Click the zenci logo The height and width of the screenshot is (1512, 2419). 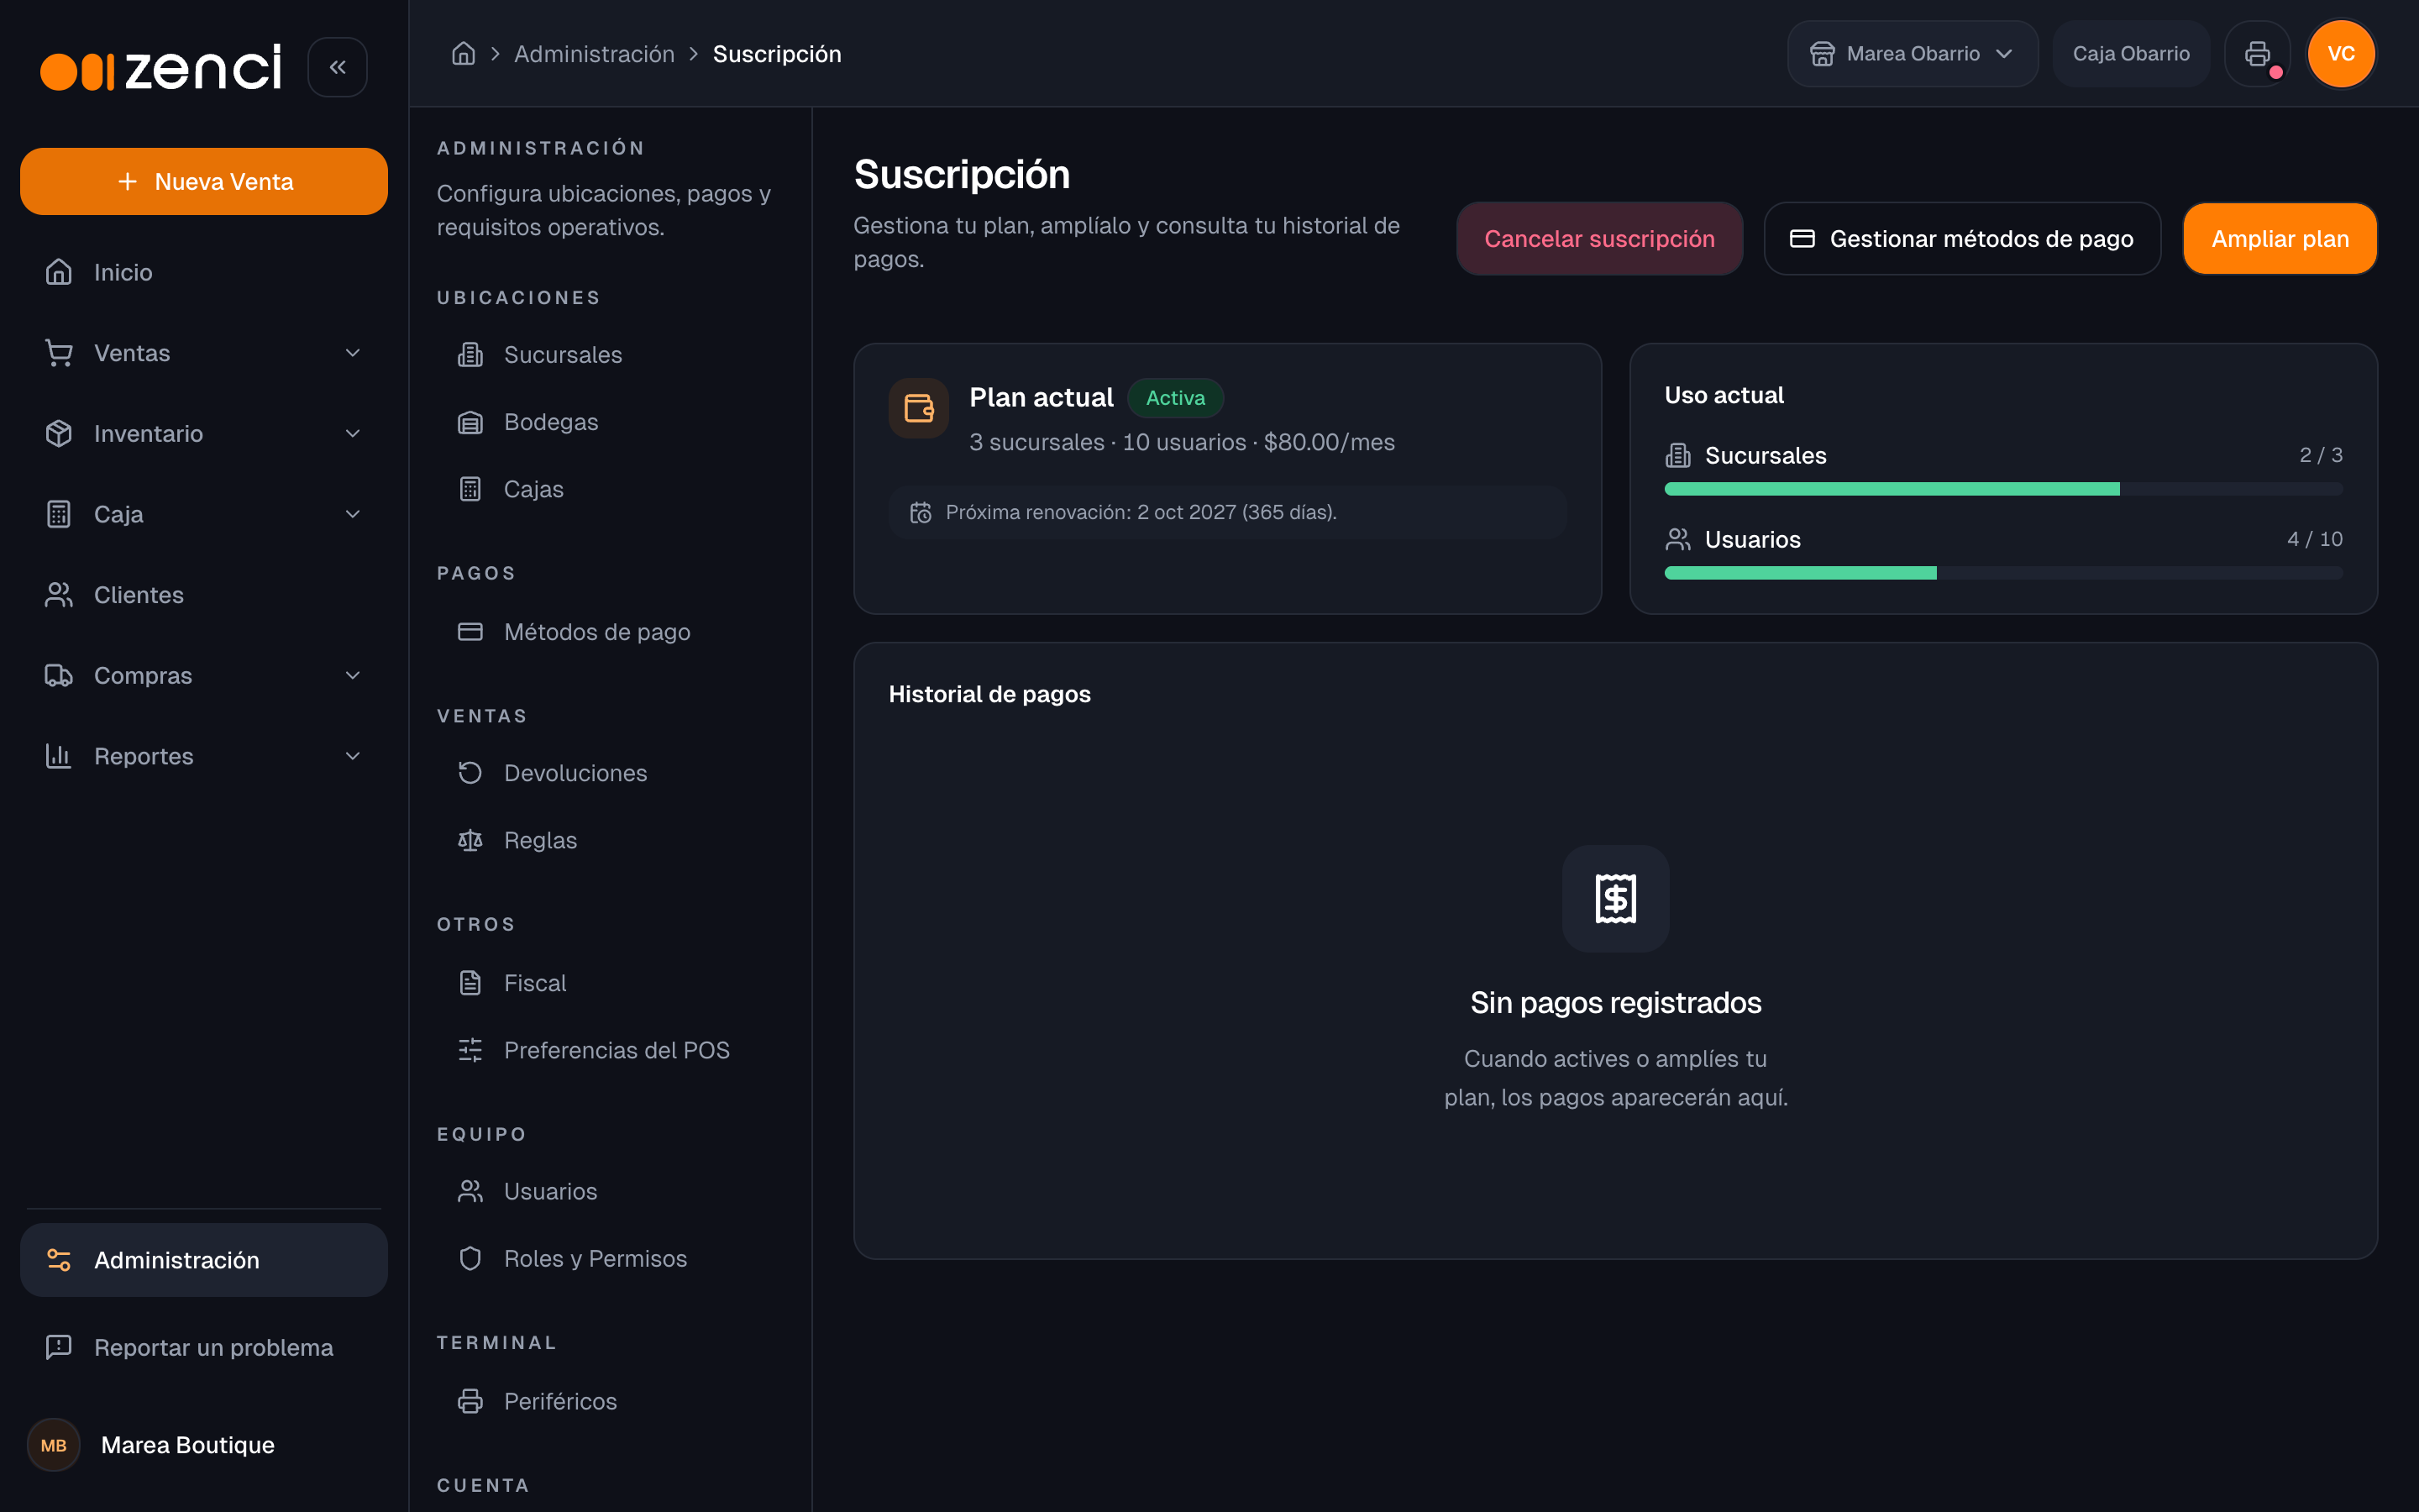pos(161,67)
